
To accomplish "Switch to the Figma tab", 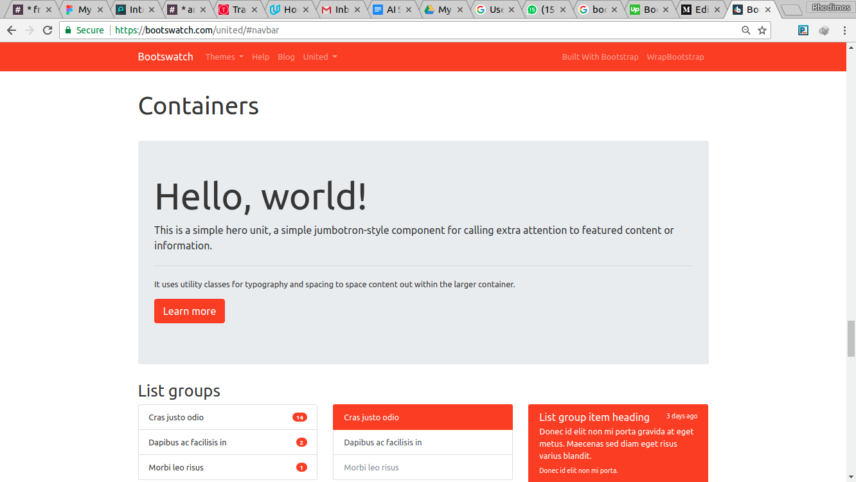I will coord(82,9).
